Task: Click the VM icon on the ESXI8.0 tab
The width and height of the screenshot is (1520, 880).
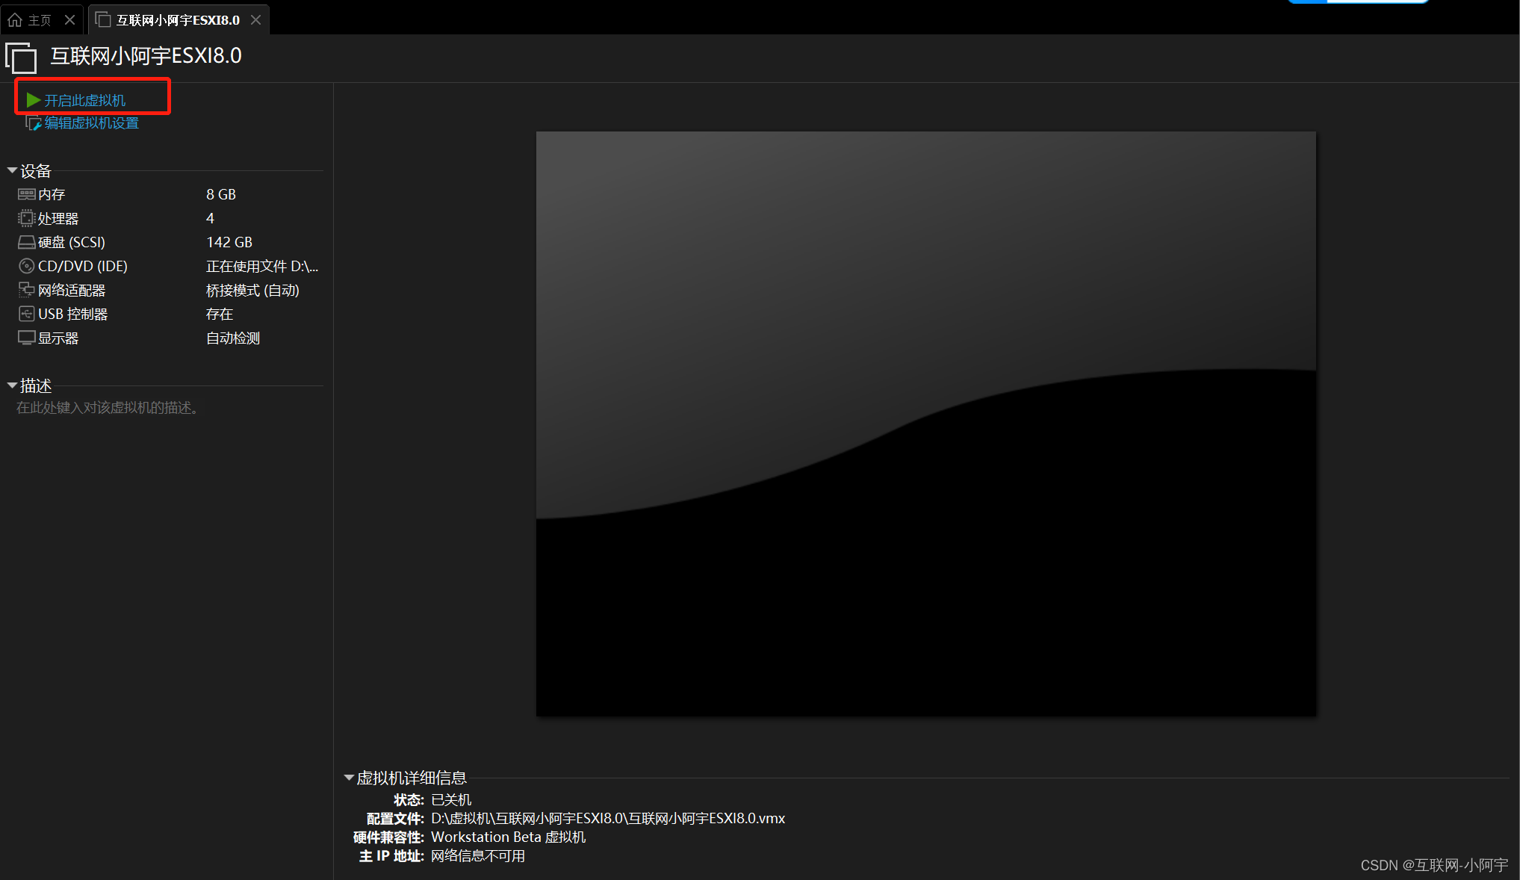Action: pyautogui.click(x=103, y=19)
